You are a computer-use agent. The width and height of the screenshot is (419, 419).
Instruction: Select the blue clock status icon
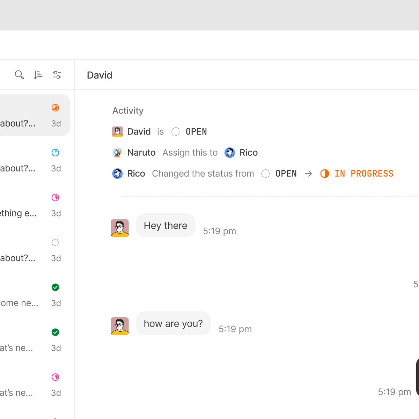tap(55, 153)
